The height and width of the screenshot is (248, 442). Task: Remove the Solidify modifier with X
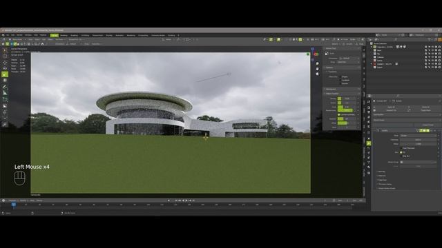pyautogui.click(x=435, y=131)
